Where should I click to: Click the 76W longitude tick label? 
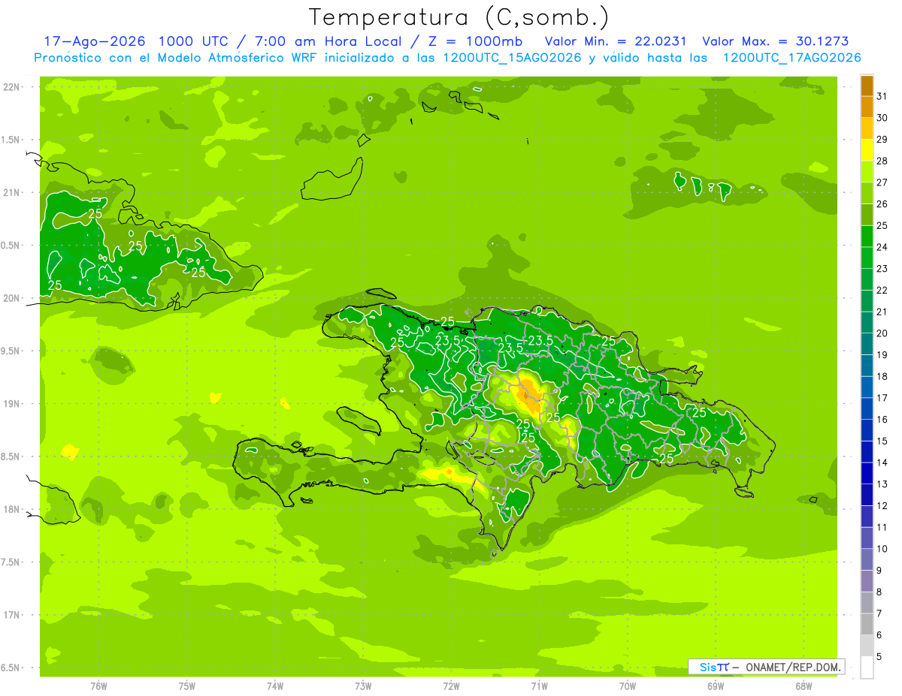(x=98, y=686)
